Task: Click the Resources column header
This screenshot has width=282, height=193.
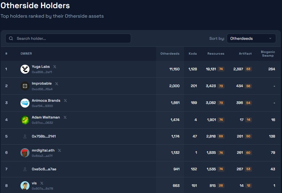Action: pos(216,54)
